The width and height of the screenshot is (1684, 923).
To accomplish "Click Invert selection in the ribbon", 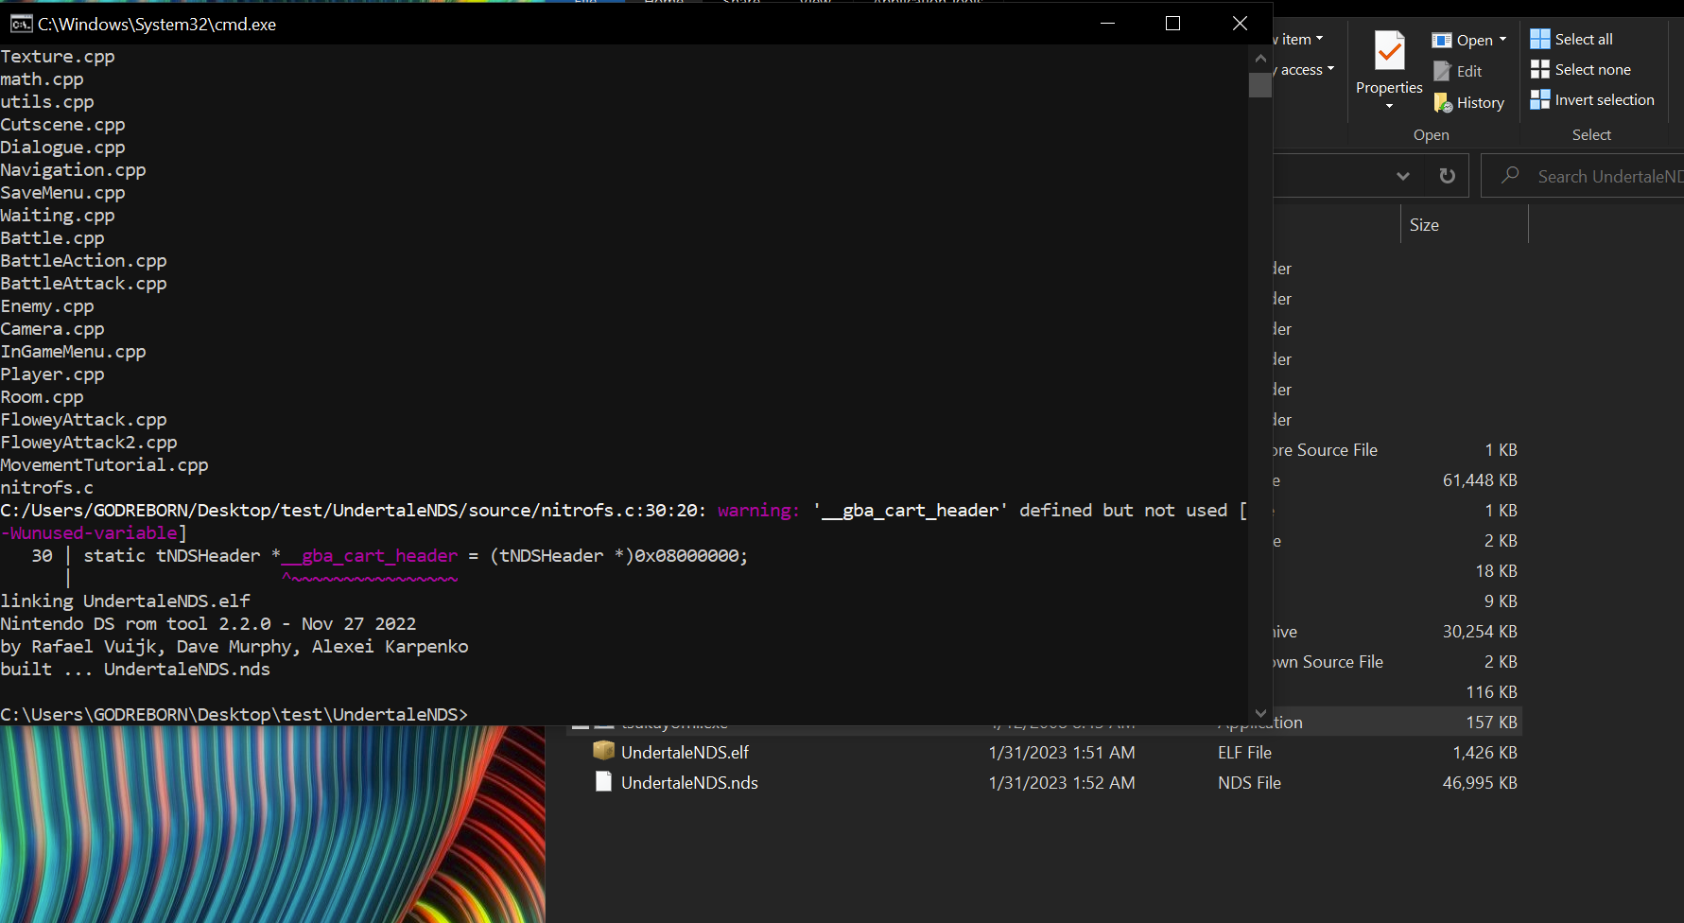I will 1592,99.
